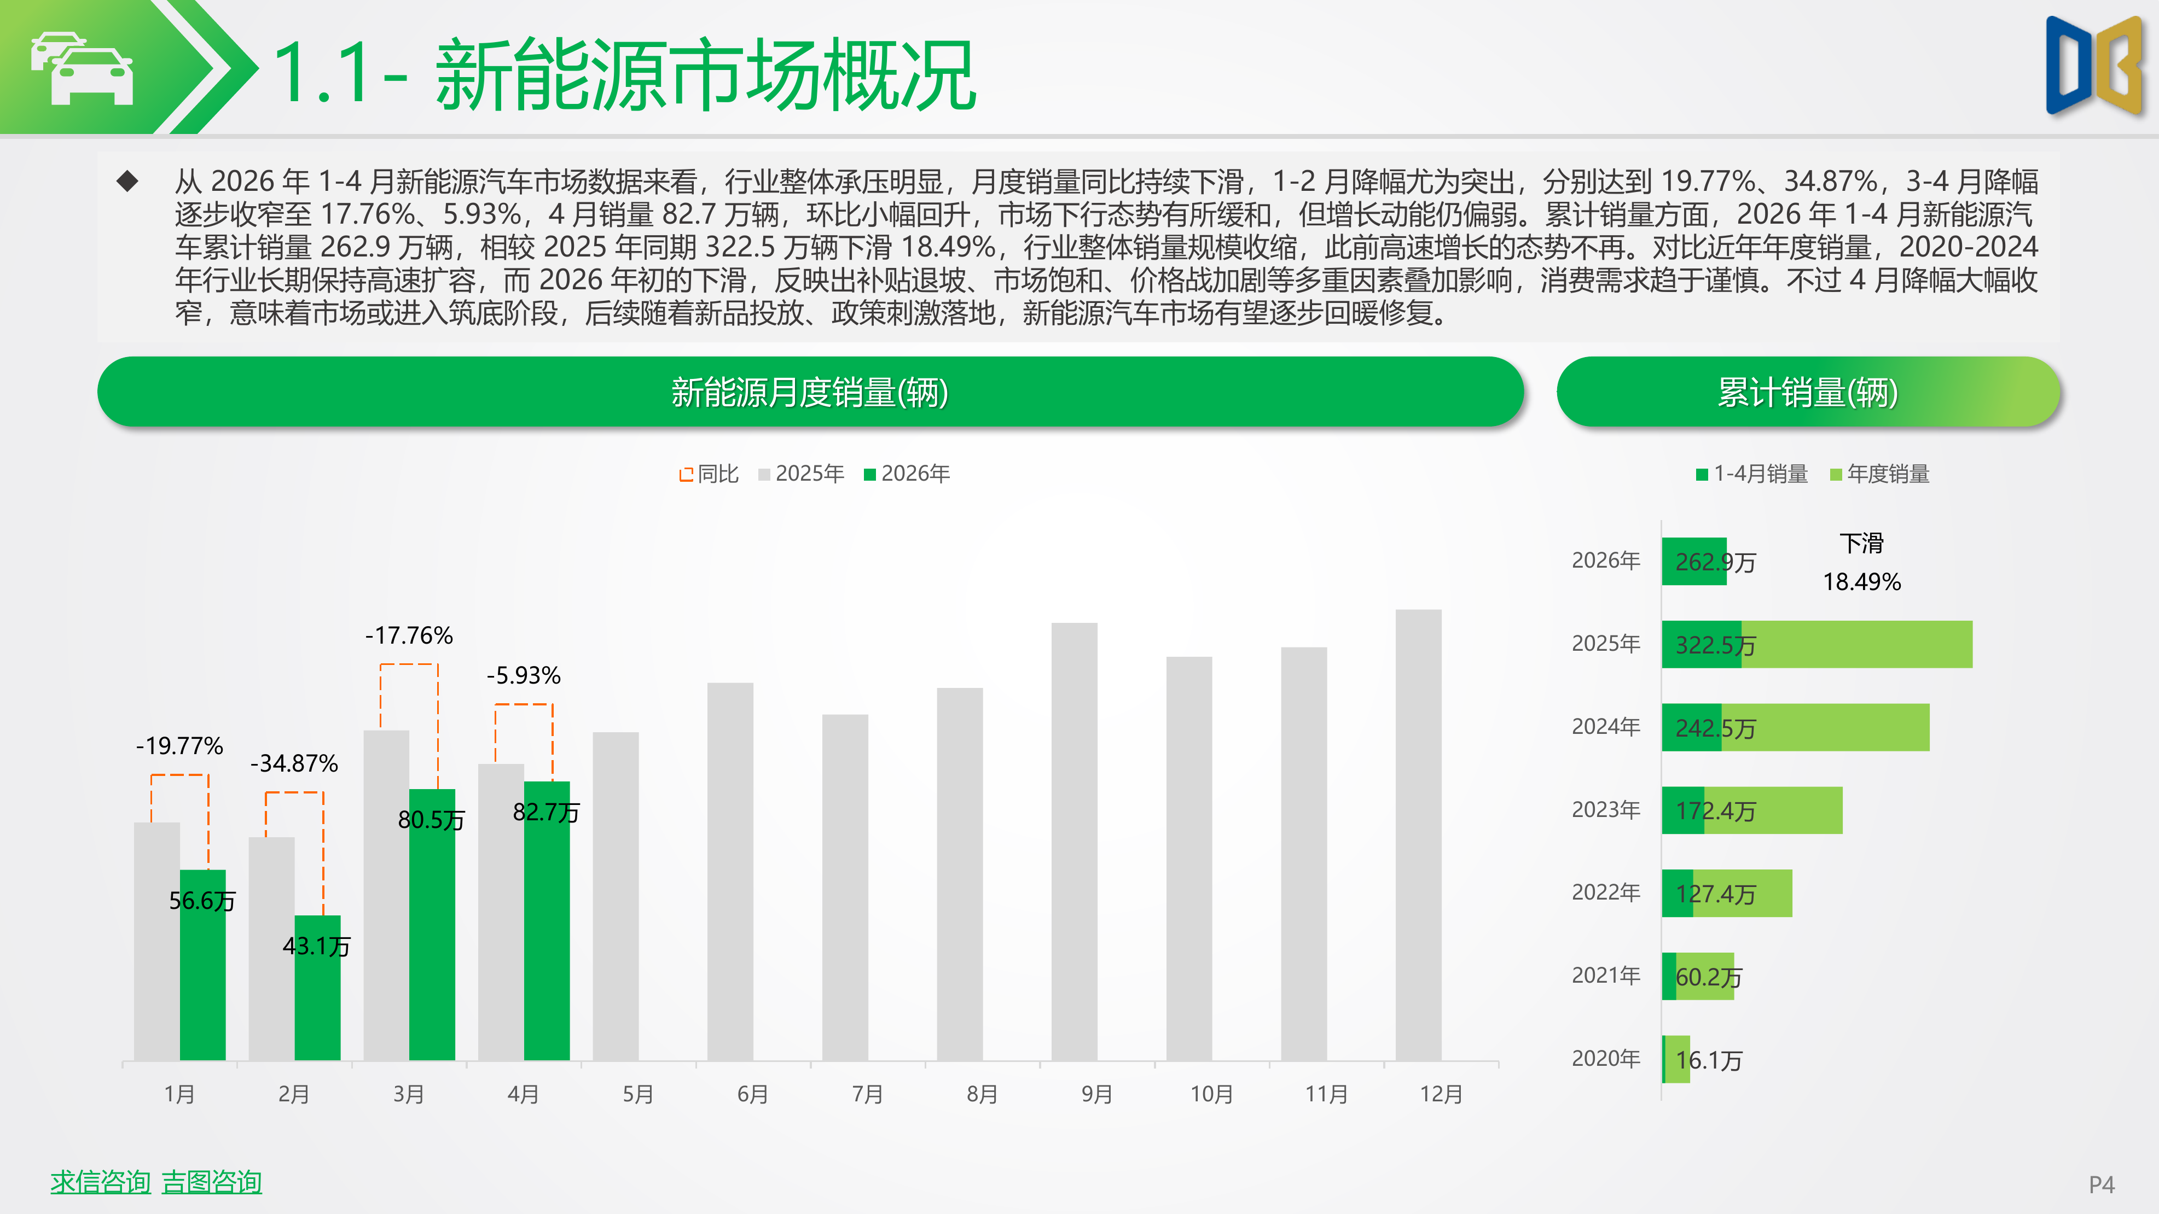Click the 年度销量 legend entry
The height and width of the screenshot is (1214, 2159).
click(x=1880, y=474)
